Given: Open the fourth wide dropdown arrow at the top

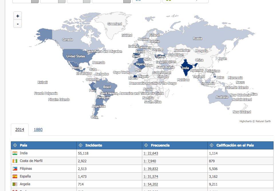Looking at the screenshot, I should [x=127, y=1].
